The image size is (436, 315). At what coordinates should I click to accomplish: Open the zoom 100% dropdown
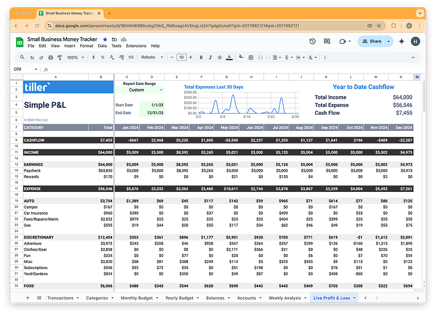pos(75,57)
